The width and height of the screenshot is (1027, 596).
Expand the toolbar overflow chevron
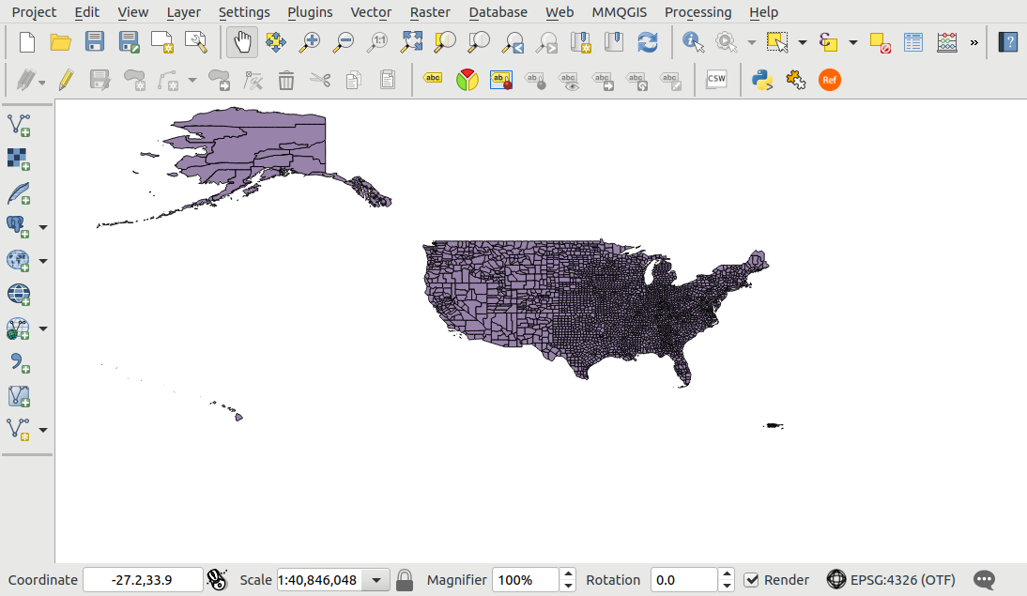coord(973,42)
